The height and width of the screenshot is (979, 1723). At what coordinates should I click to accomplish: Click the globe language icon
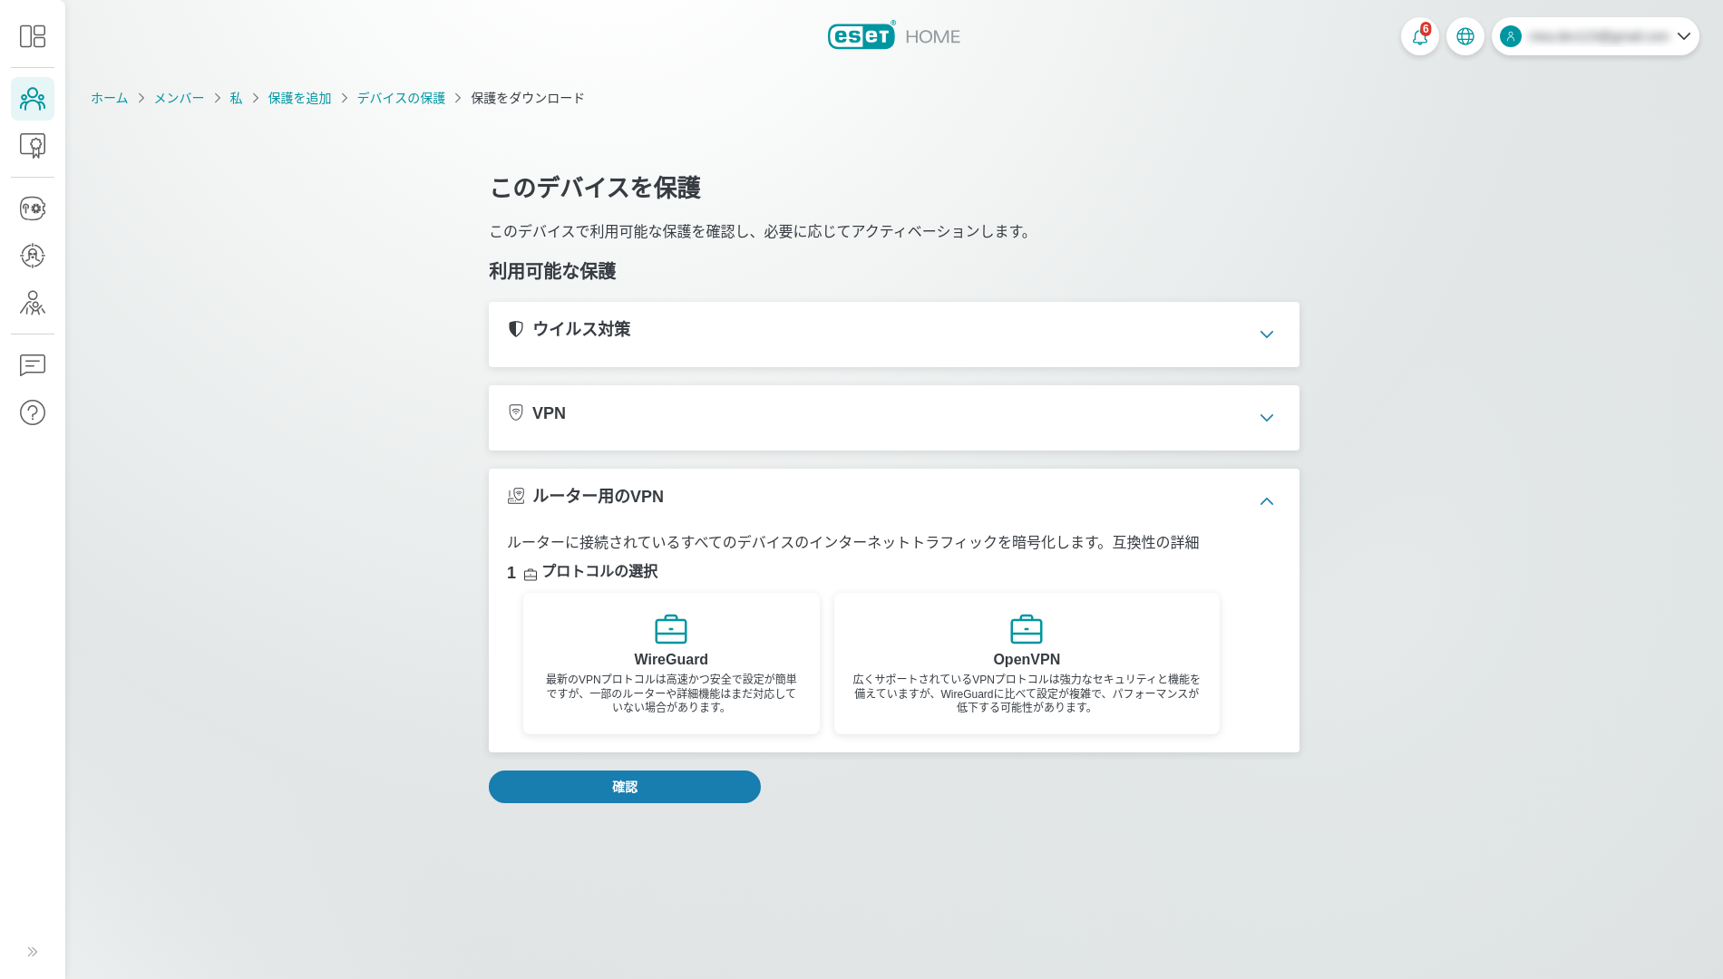[x=1465, y=36]
